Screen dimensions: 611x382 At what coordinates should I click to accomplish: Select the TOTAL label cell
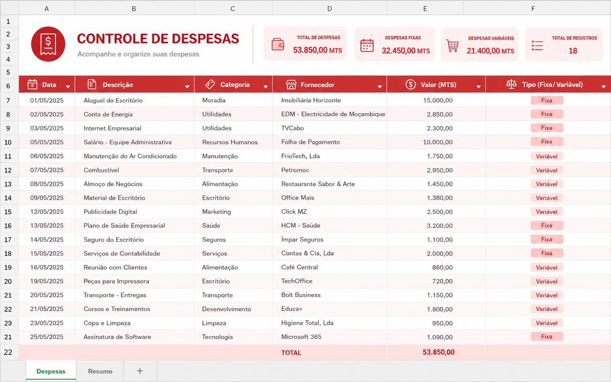[x=329, y=352]
